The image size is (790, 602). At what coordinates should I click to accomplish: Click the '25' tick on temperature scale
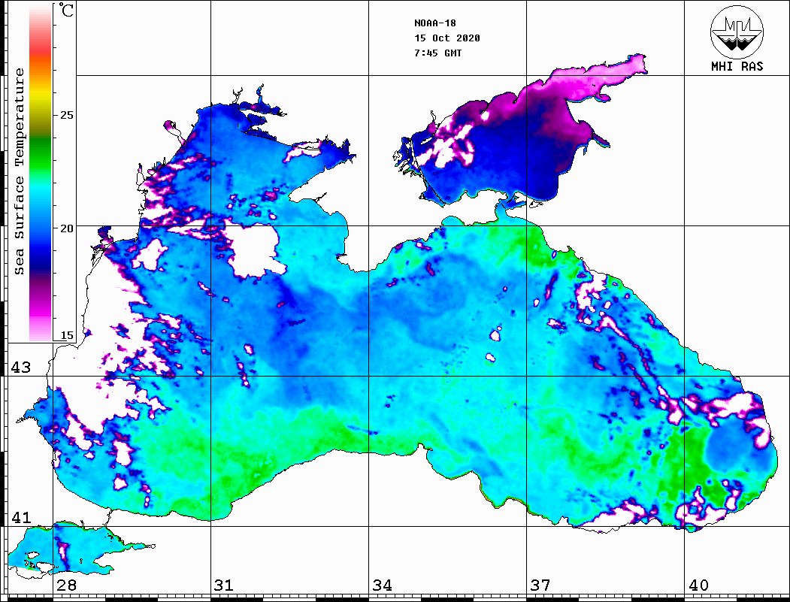pos(66,115)
